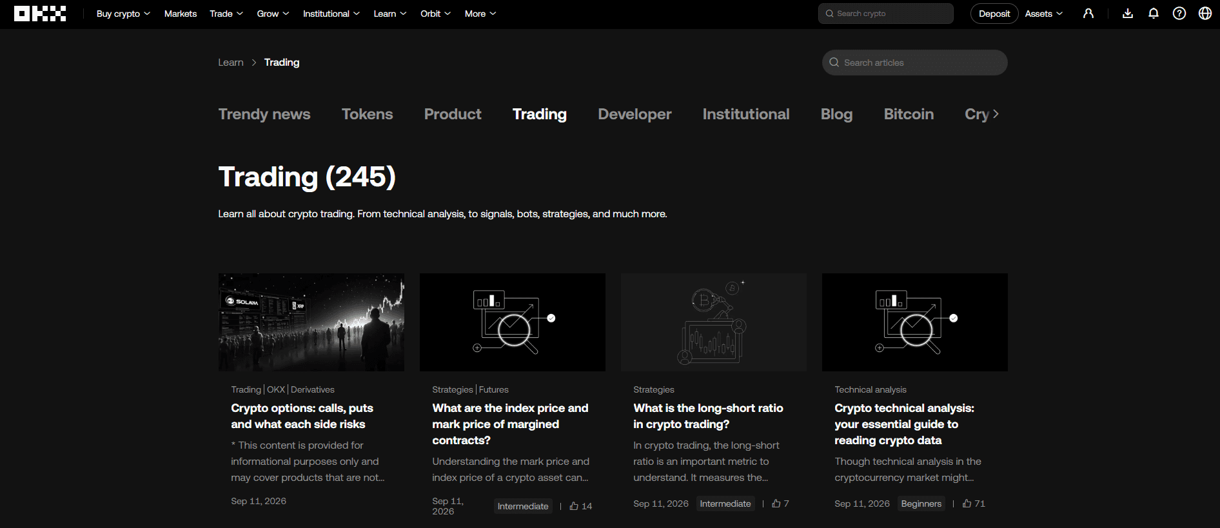This screenshot has width=1220, height=528.
Task: Focus the Search articles field
Action: pyautogui.click(x=914, y=63)
